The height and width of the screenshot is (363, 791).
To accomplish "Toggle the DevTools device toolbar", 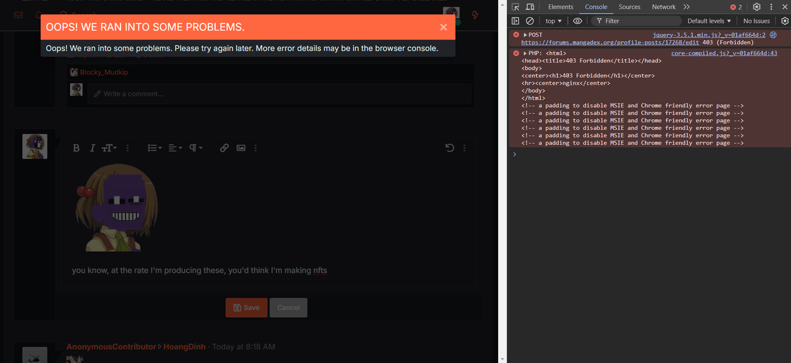I will [530, 7].
